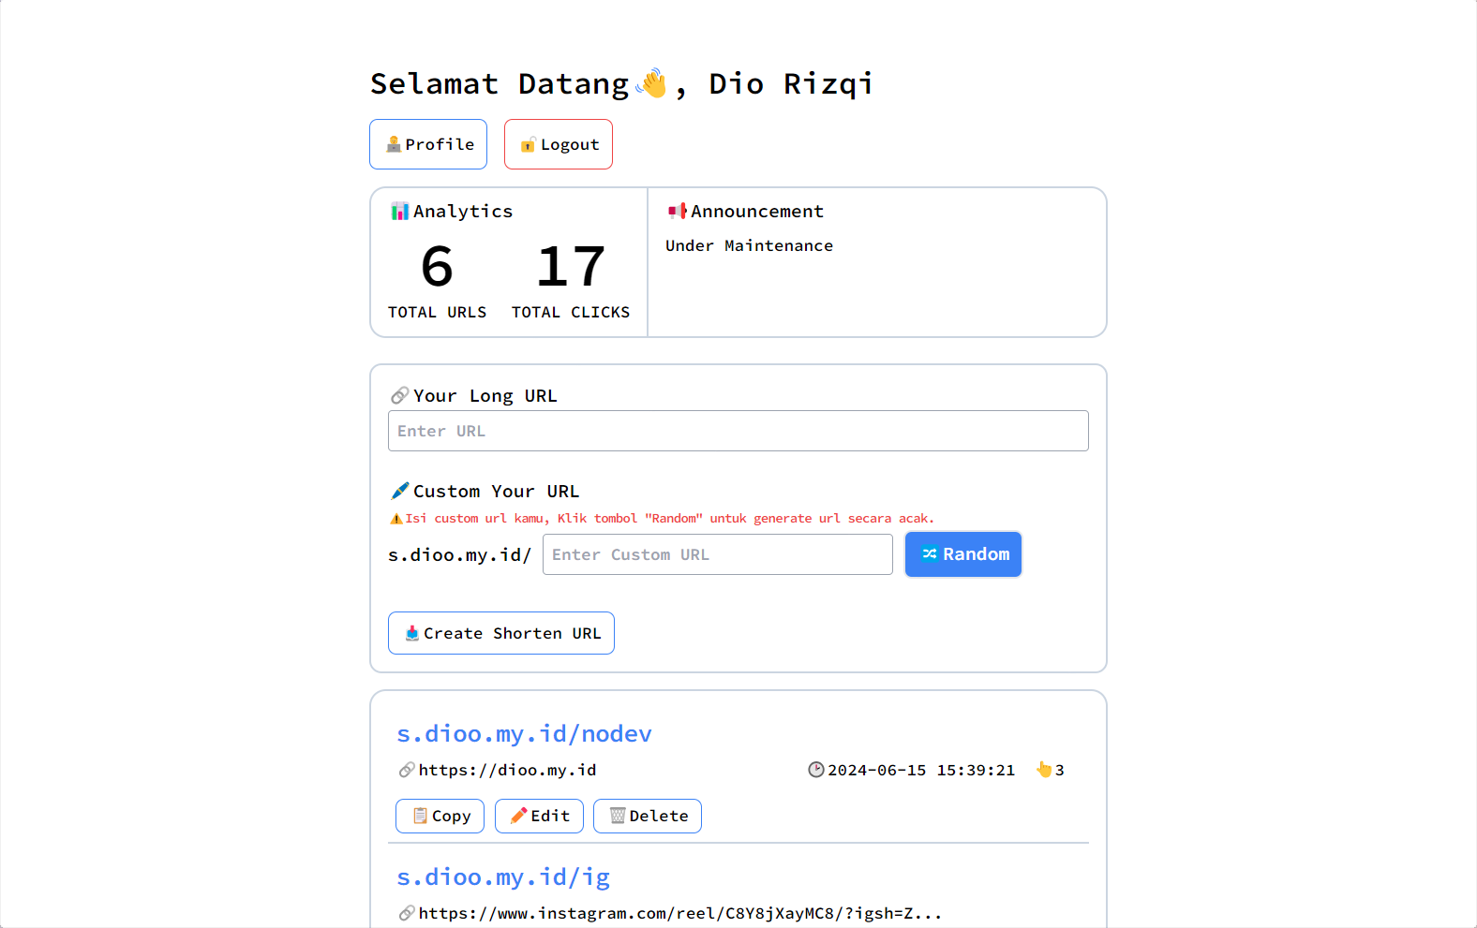Click the TOTAL URLS label
The image size is (1477, 928).
point(438,312)
